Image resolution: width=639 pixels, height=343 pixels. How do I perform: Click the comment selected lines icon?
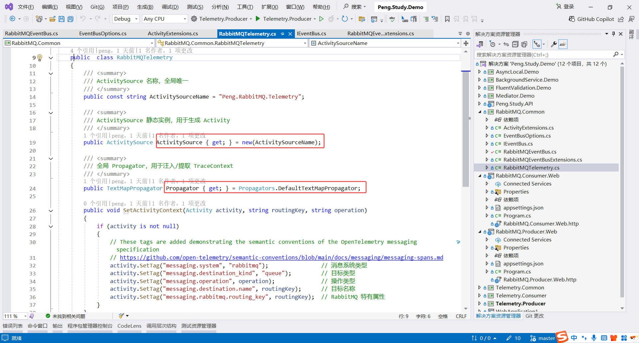pyautogui.click(x=426, y=19)
